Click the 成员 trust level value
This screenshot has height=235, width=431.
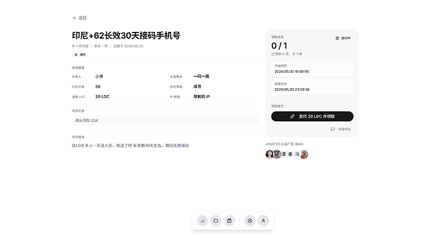click(x=197, y=86)
